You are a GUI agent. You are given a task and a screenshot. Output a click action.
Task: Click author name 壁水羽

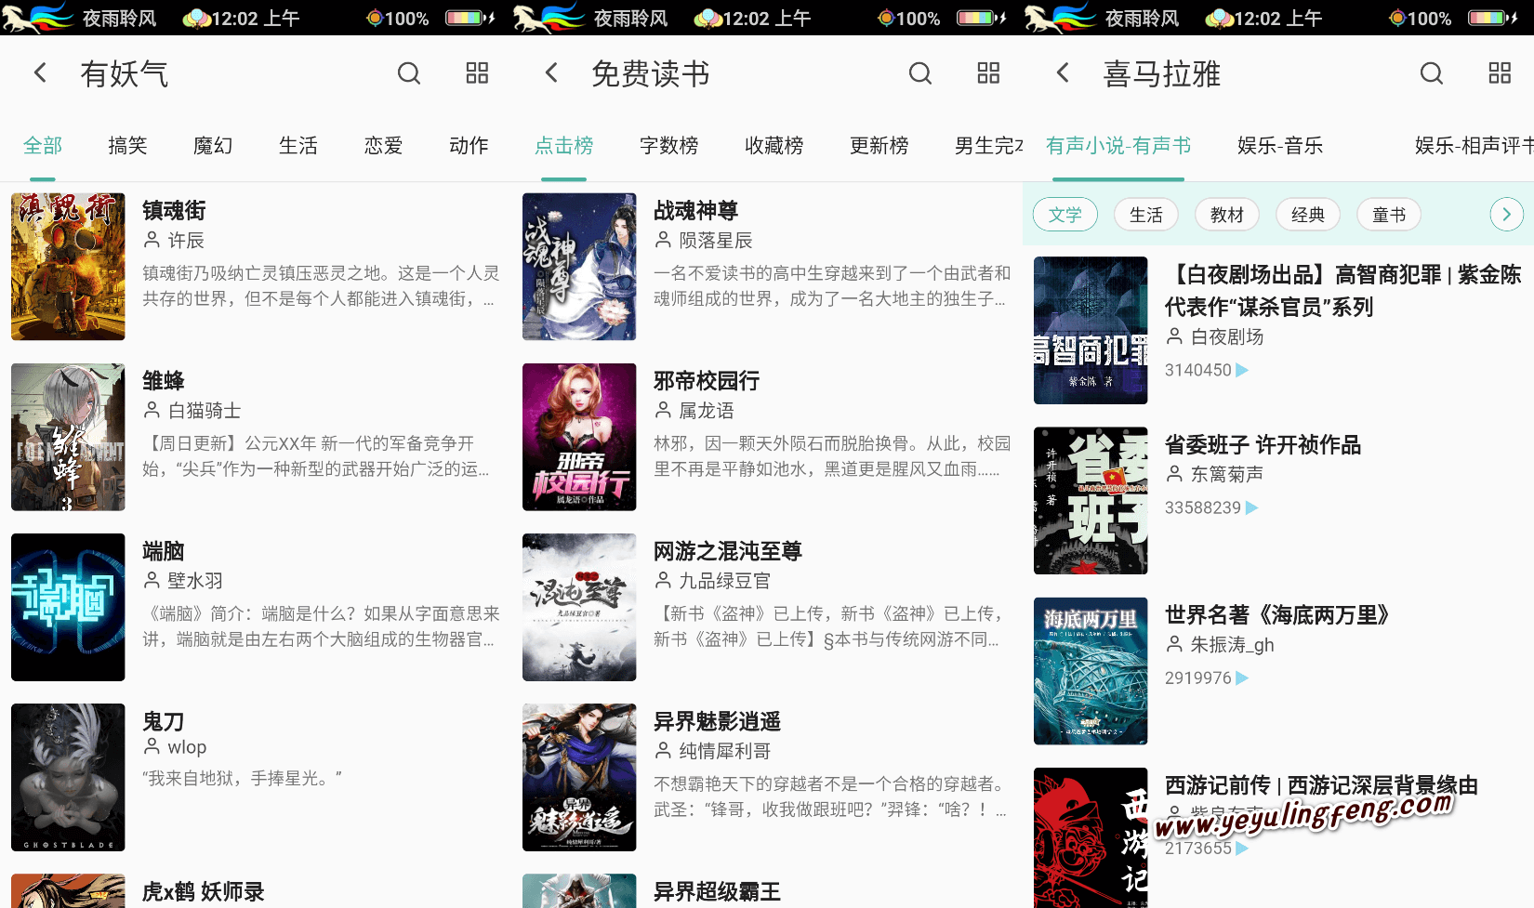click(x=195, y=581)
